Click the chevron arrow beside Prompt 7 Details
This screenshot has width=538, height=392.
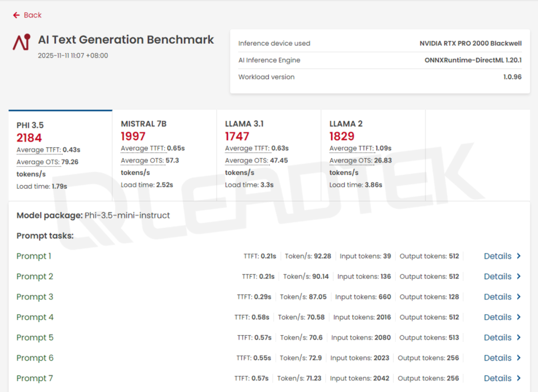coord(519,379)
